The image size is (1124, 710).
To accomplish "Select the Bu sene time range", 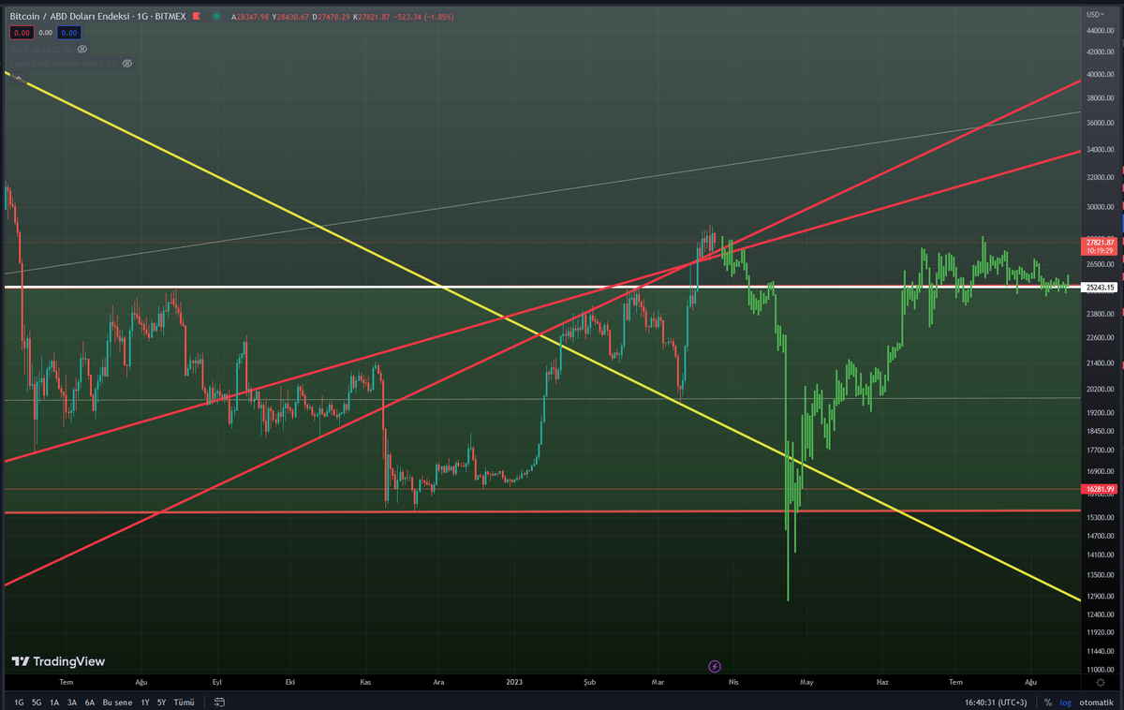I will 117,703.
